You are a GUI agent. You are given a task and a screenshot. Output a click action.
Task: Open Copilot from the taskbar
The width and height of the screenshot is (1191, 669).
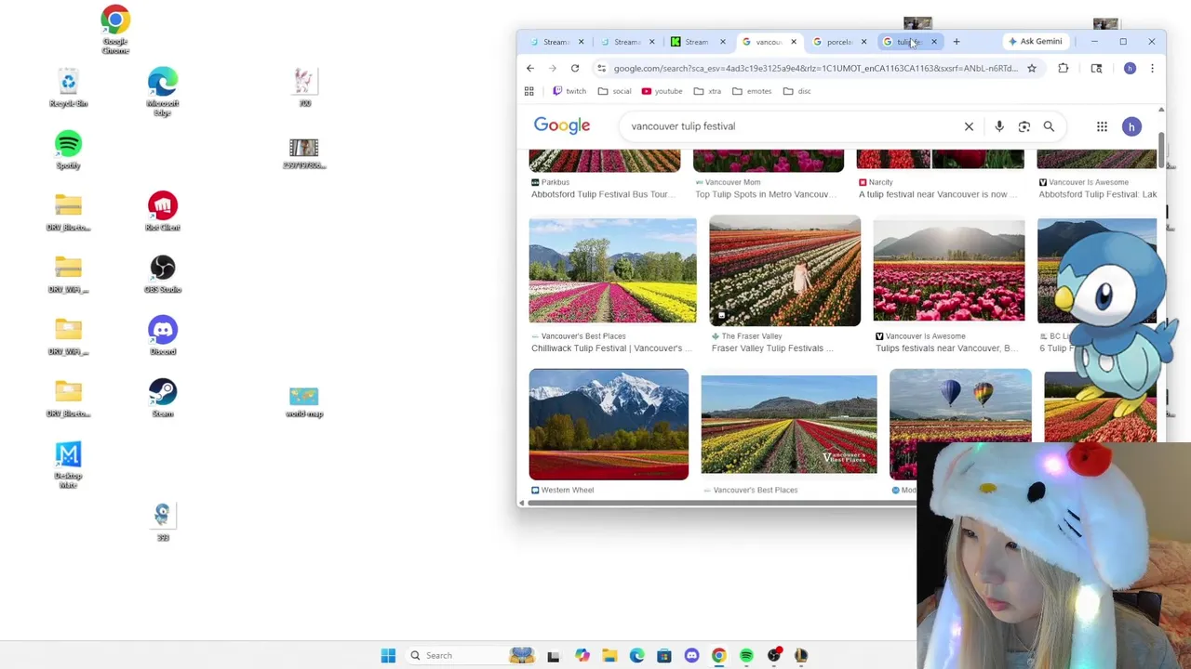click(x=582, y=656)
